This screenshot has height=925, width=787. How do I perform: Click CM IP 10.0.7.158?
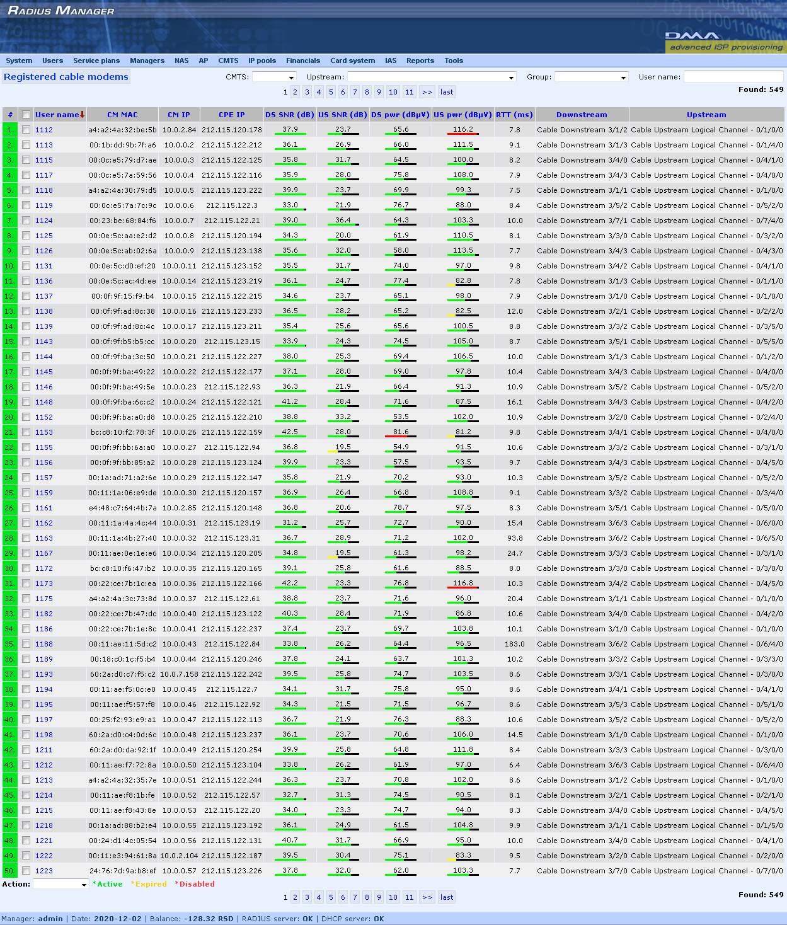point(179,674)
